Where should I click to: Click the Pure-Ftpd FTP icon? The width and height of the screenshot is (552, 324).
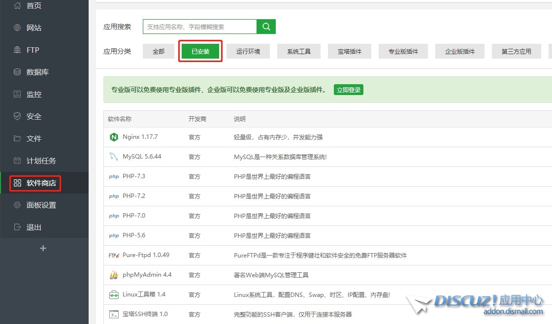coord(114,255)
